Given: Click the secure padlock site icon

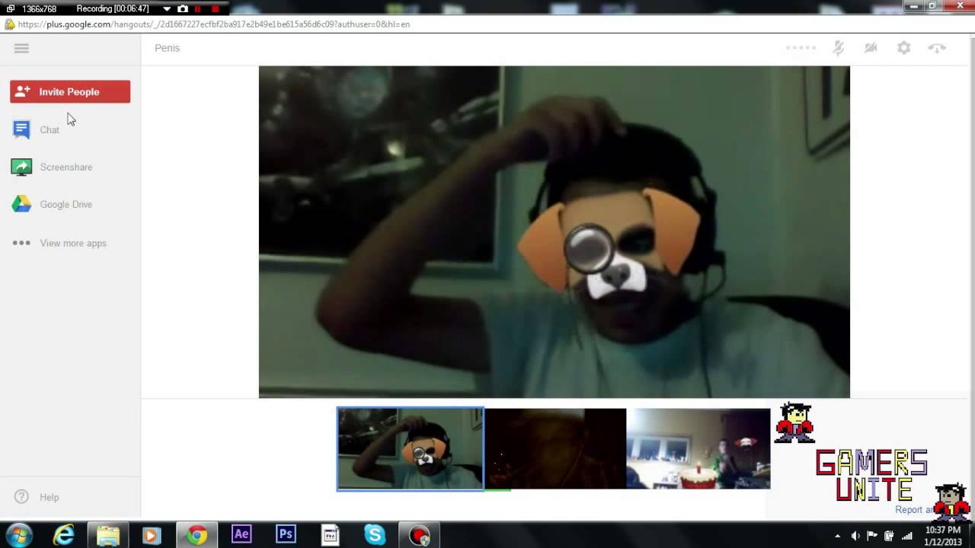Looking at the screenshot, I should point(9,24).
